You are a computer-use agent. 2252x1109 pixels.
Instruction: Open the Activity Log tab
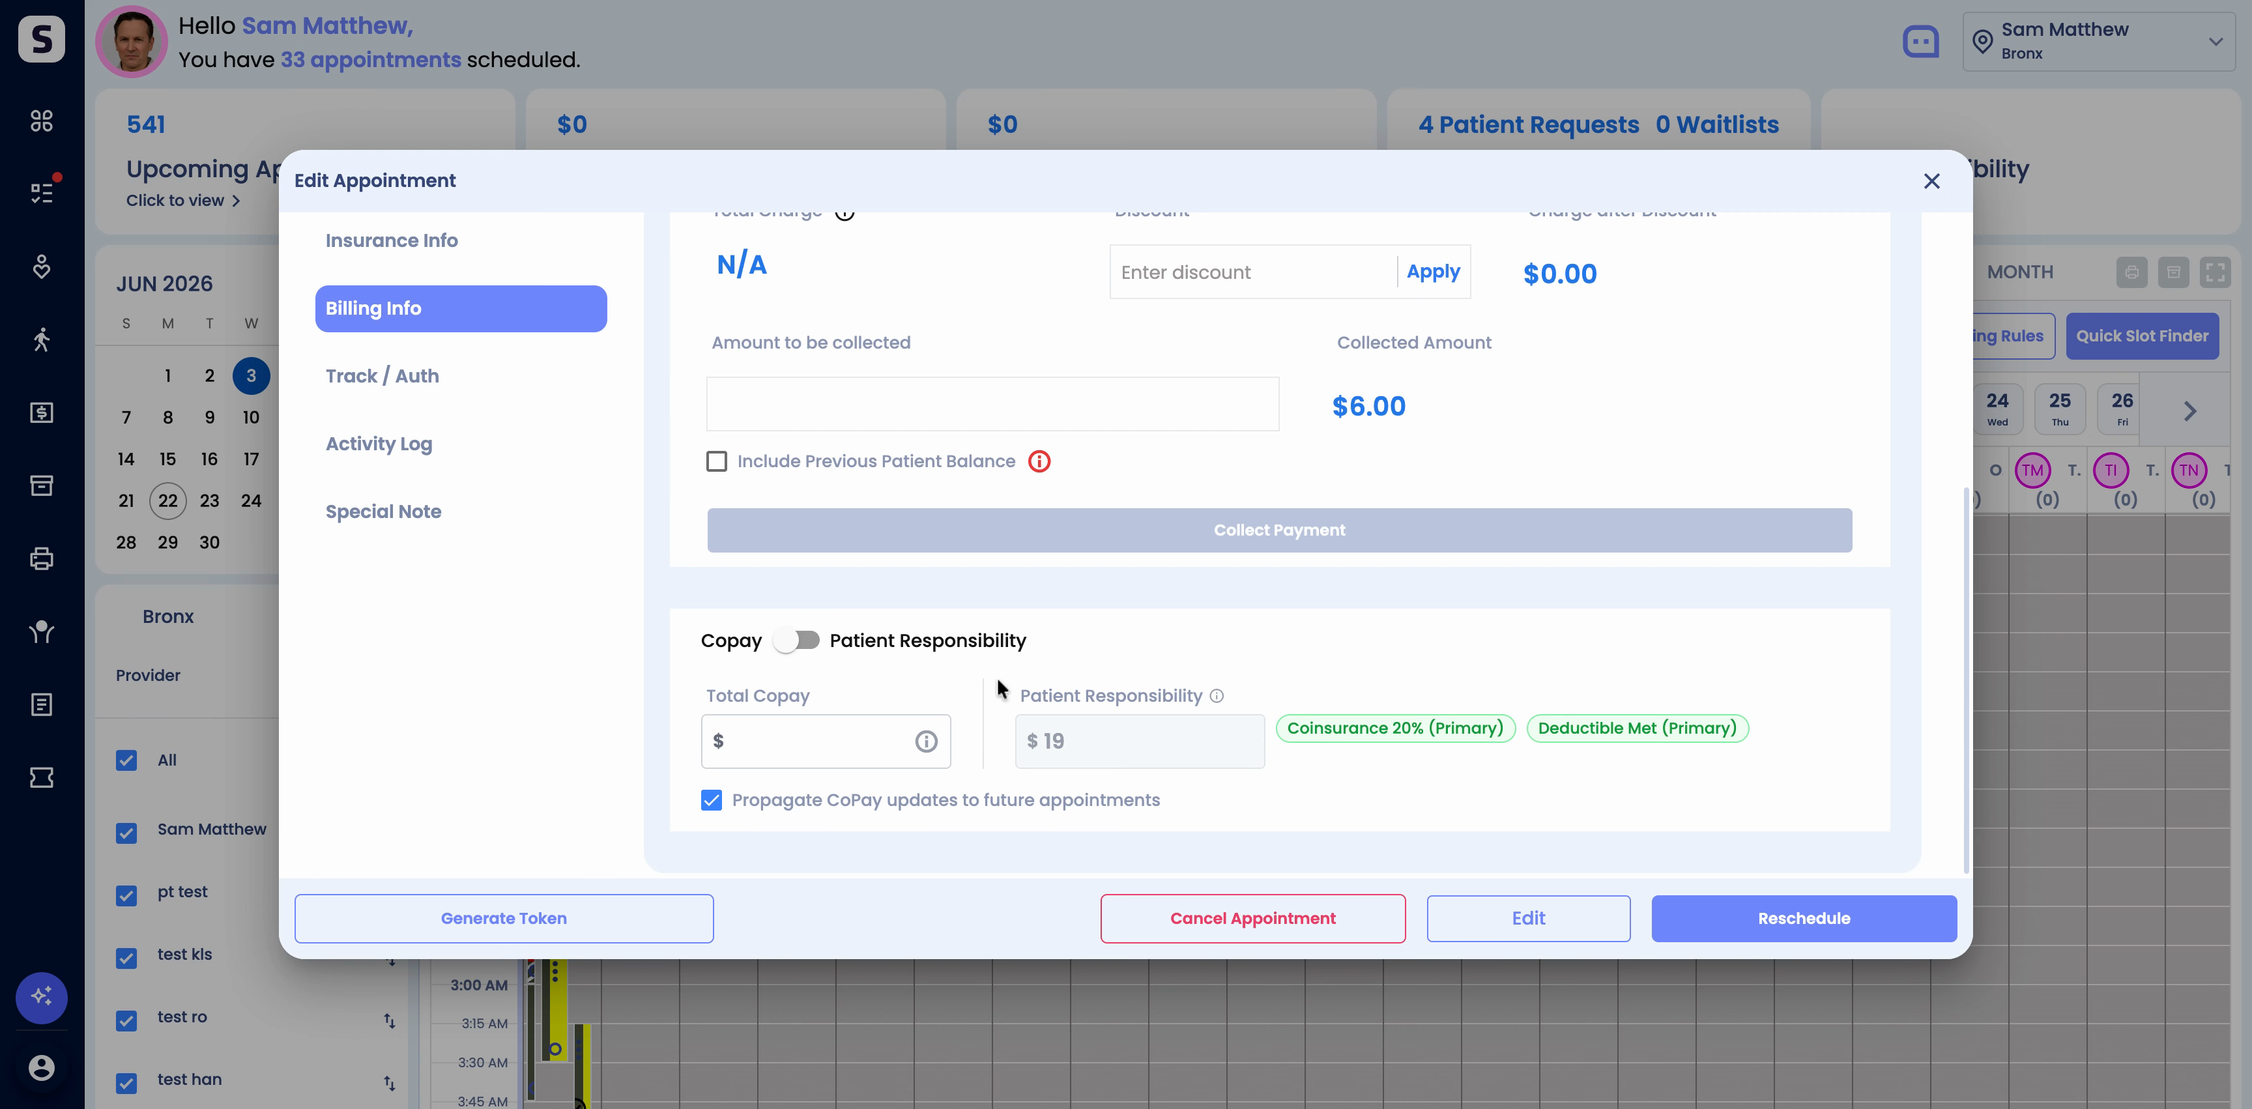(379, 444)
